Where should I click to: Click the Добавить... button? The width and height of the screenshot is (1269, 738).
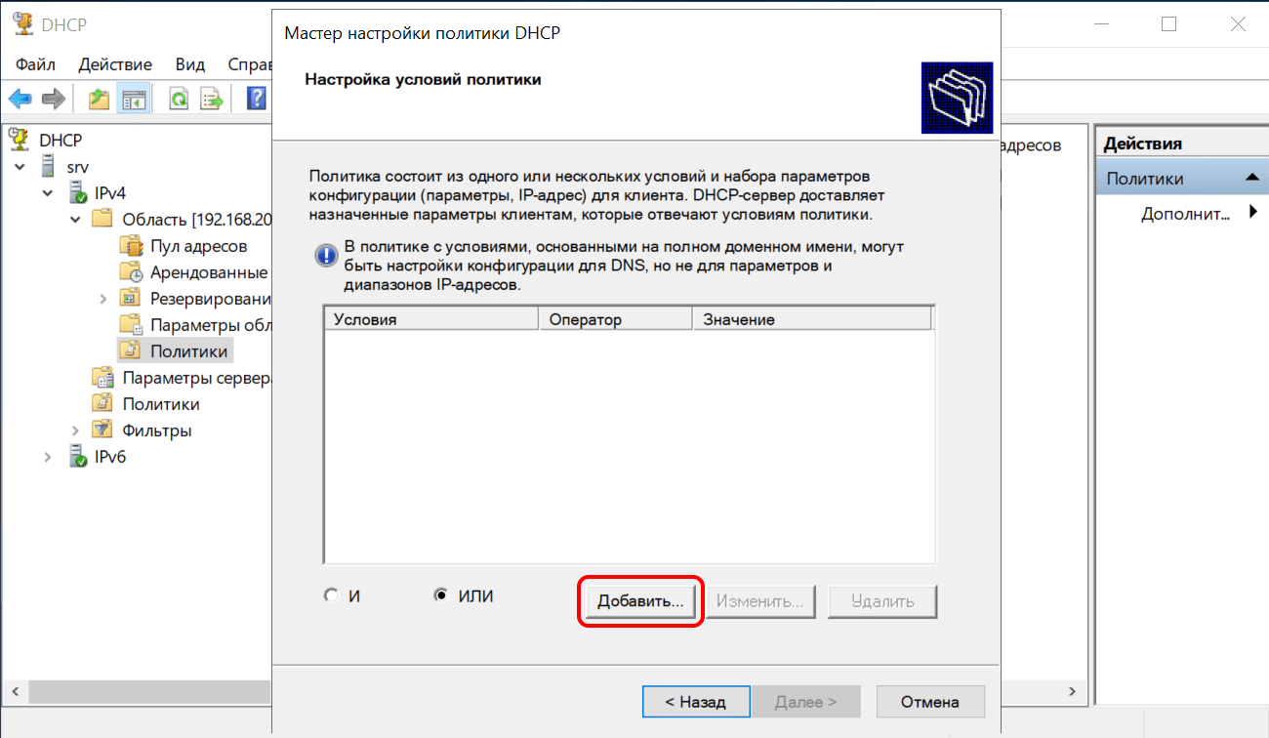pos(640,601)
